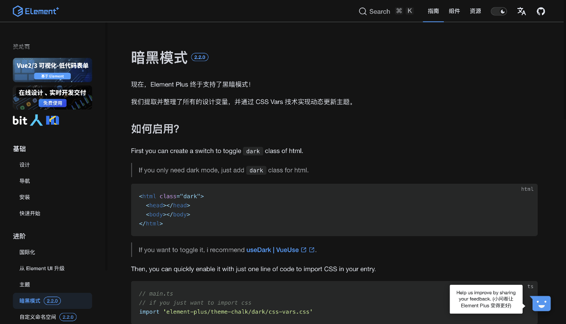Click the 2.2.0 tag beside the page heading
This screenshot has width=566, height=324.
click(x=200, y=57)
